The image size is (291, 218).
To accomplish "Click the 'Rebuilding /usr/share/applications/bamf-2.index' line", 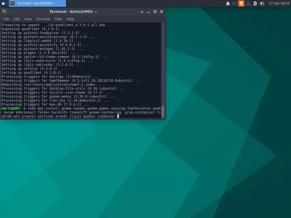I will tap(51, 85).
